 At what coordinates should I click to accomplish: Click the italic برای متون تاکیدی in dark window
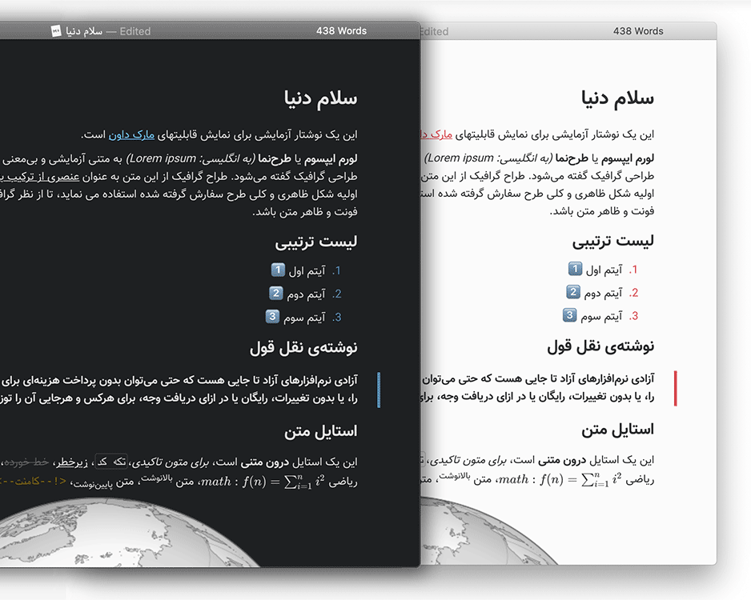172,462
